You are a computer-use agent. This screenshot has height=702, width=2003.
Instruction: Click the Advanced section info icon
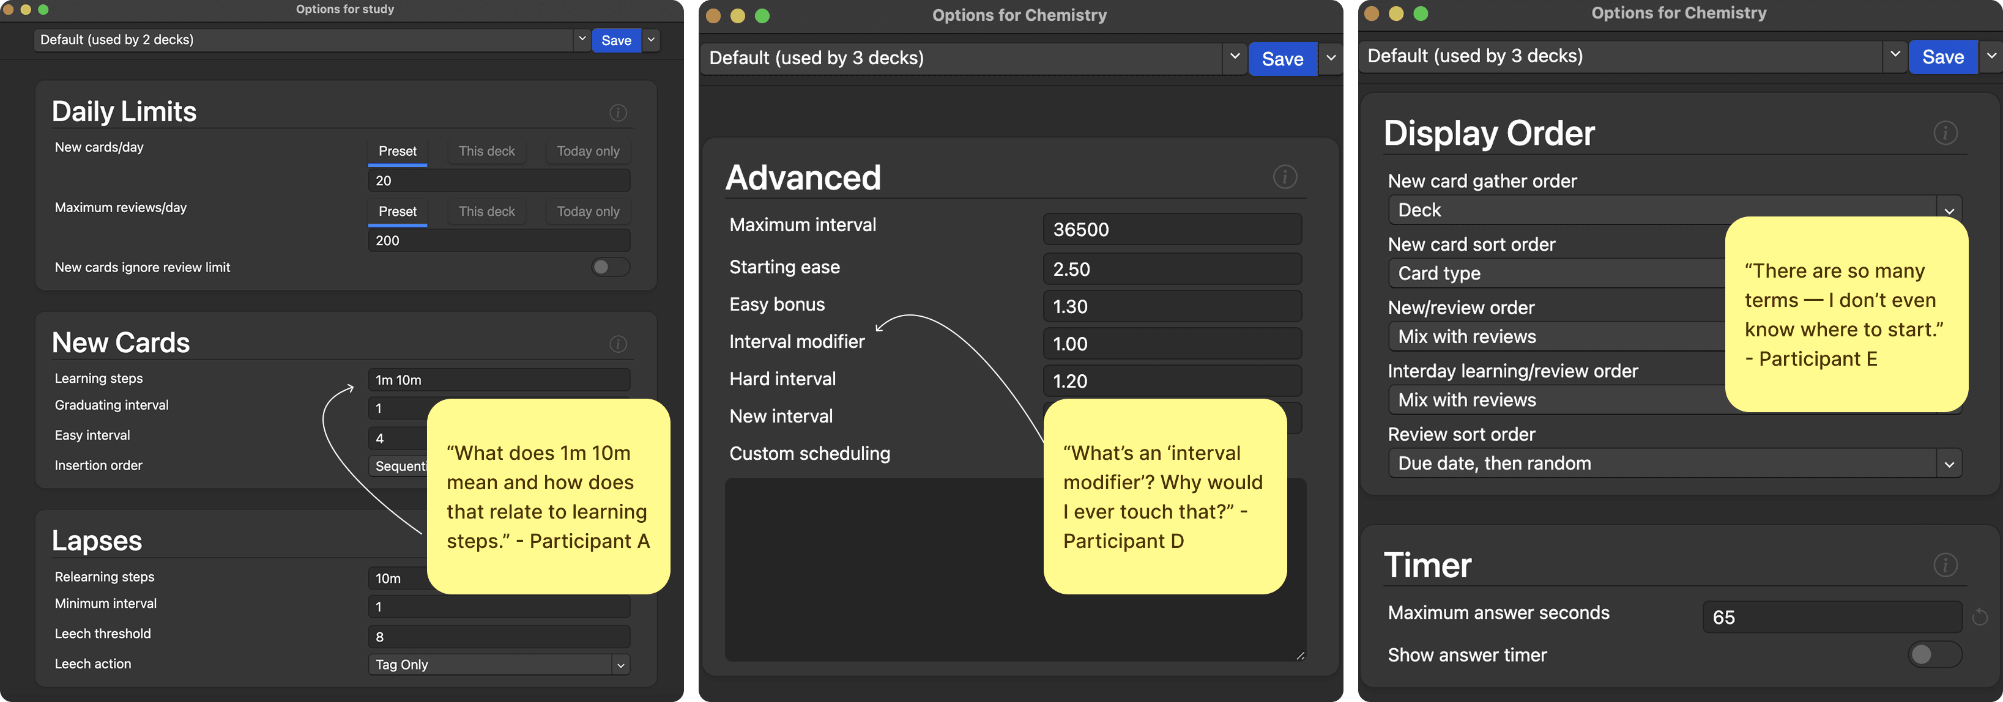pyautogui.click(x=1285, y=177)
